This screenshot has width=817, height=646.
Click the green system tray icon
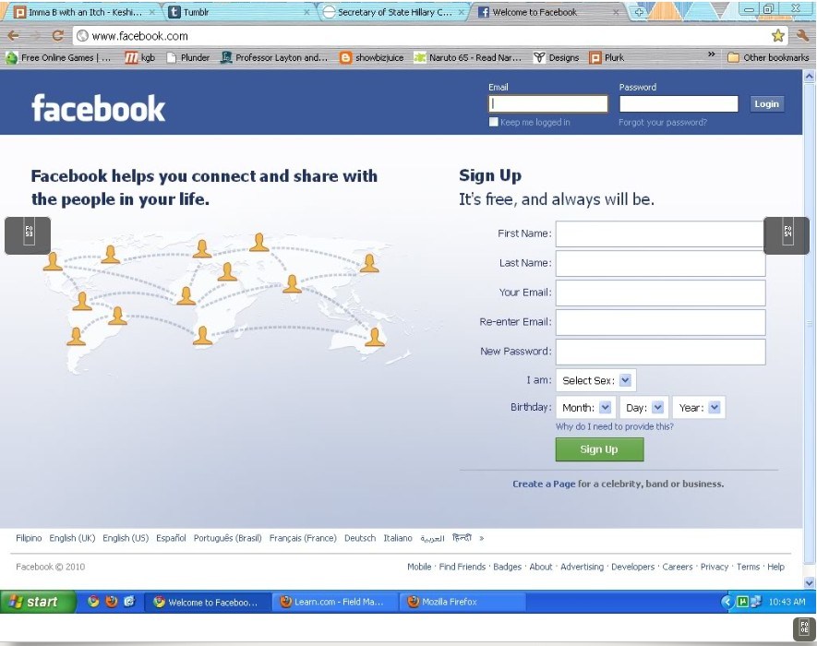tap(742, 603)
